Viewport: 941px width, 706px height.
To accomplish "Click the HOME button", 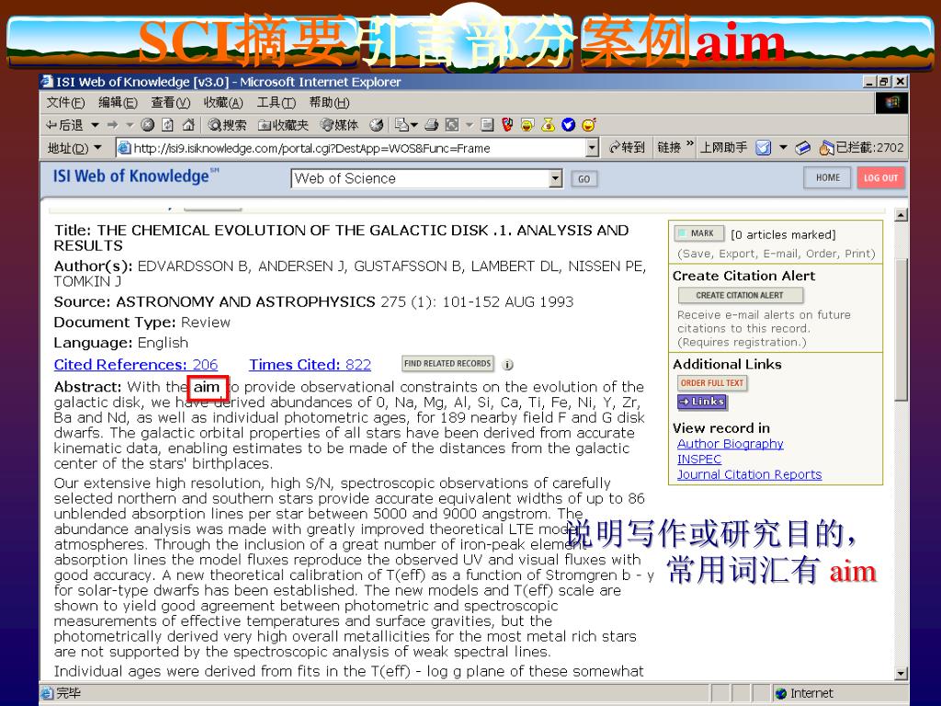I will click(828, 177).
